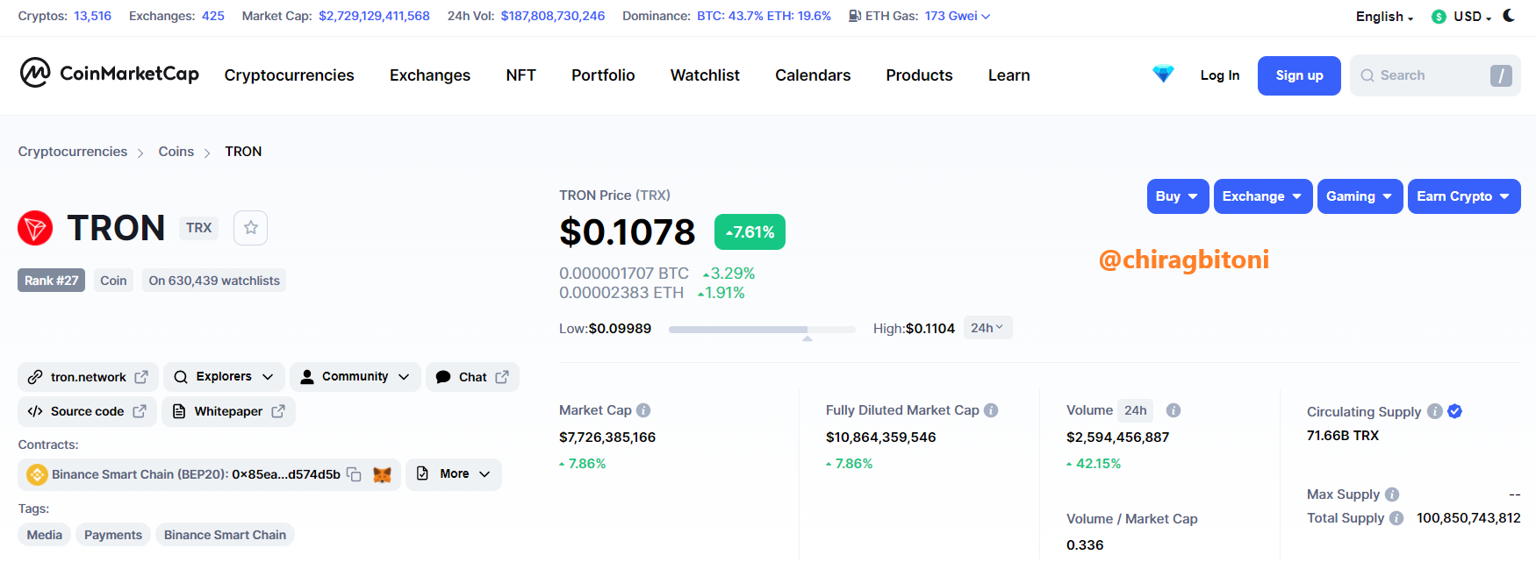Click the CoinMarketCap logo
Screen dimensions: 1536x562
110,74
